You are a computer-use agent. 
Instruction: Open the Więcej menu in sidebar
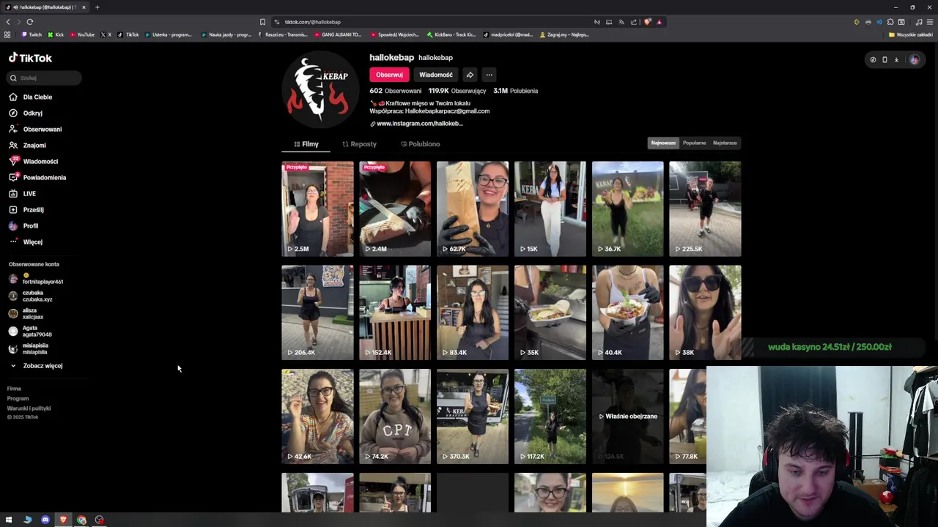(x=26, y=242)
